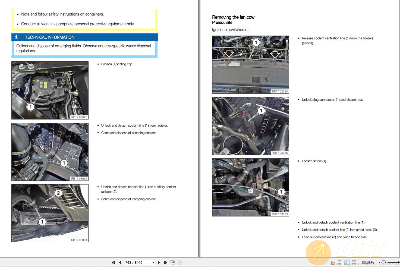Click the 'personal protective equipment only' bullet
The image size is (400, 267).
[78, 24]
